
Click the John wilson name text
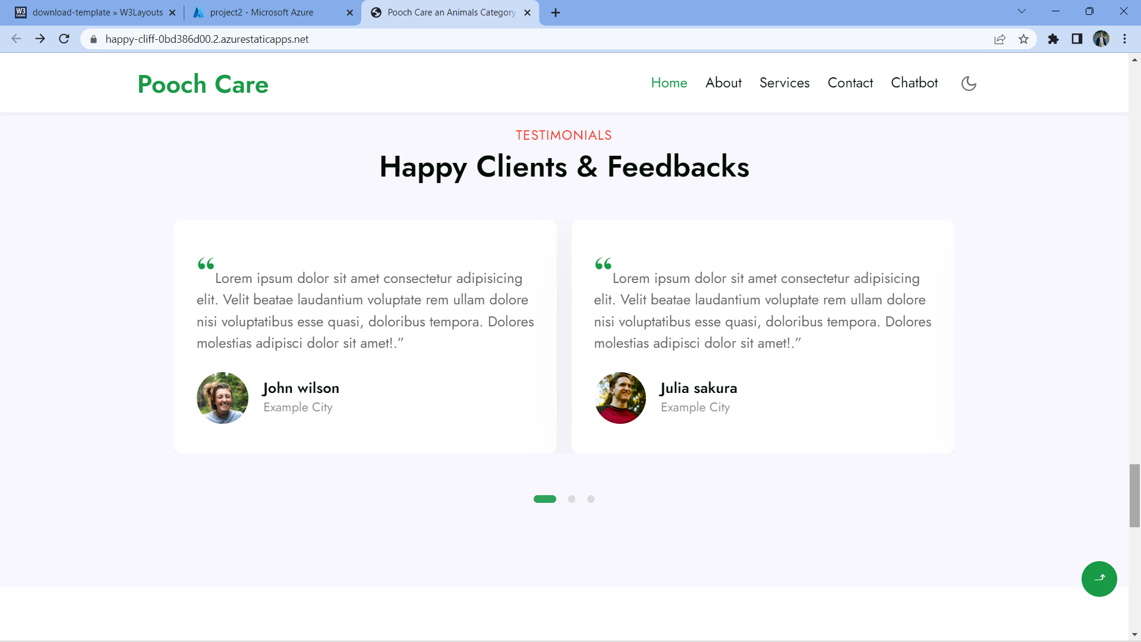(x=301, y=388)
